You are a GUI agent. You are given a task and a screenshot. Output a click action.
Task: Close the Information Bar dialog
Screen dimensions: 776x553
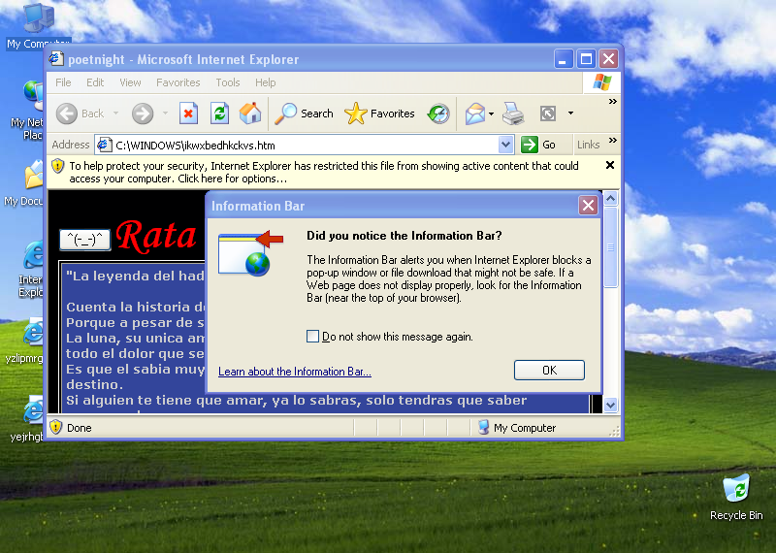[x=588, y=206]
